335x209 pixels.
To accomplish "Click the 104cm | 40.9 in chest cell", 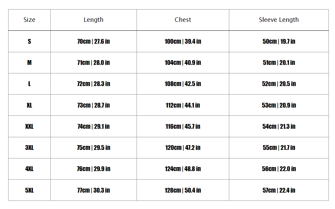I will click(183, 62).
